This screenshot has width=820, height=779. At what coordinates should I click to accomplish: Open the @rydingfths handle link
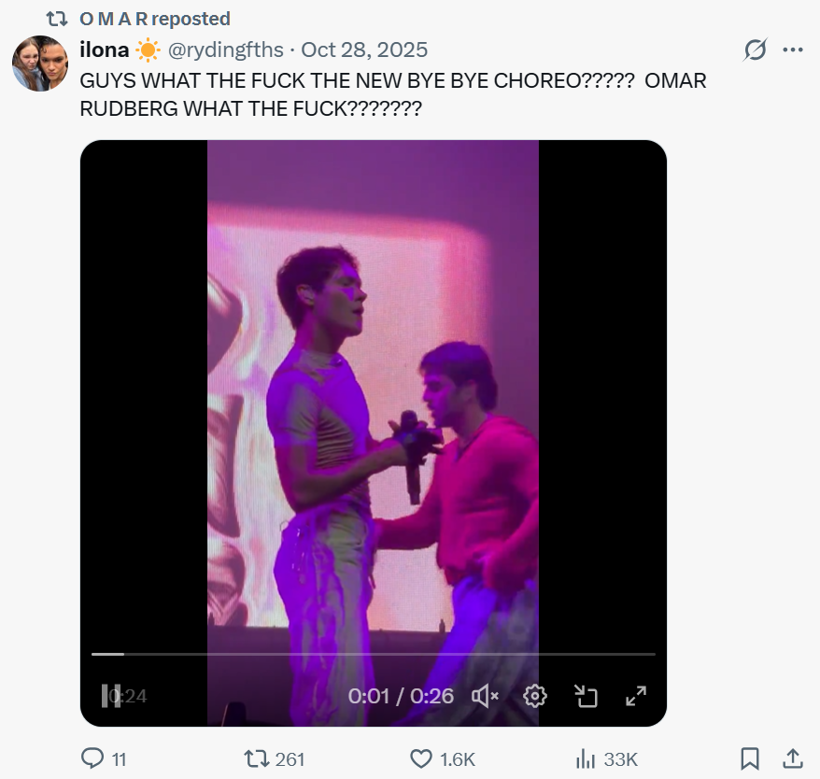pos(222,50)
